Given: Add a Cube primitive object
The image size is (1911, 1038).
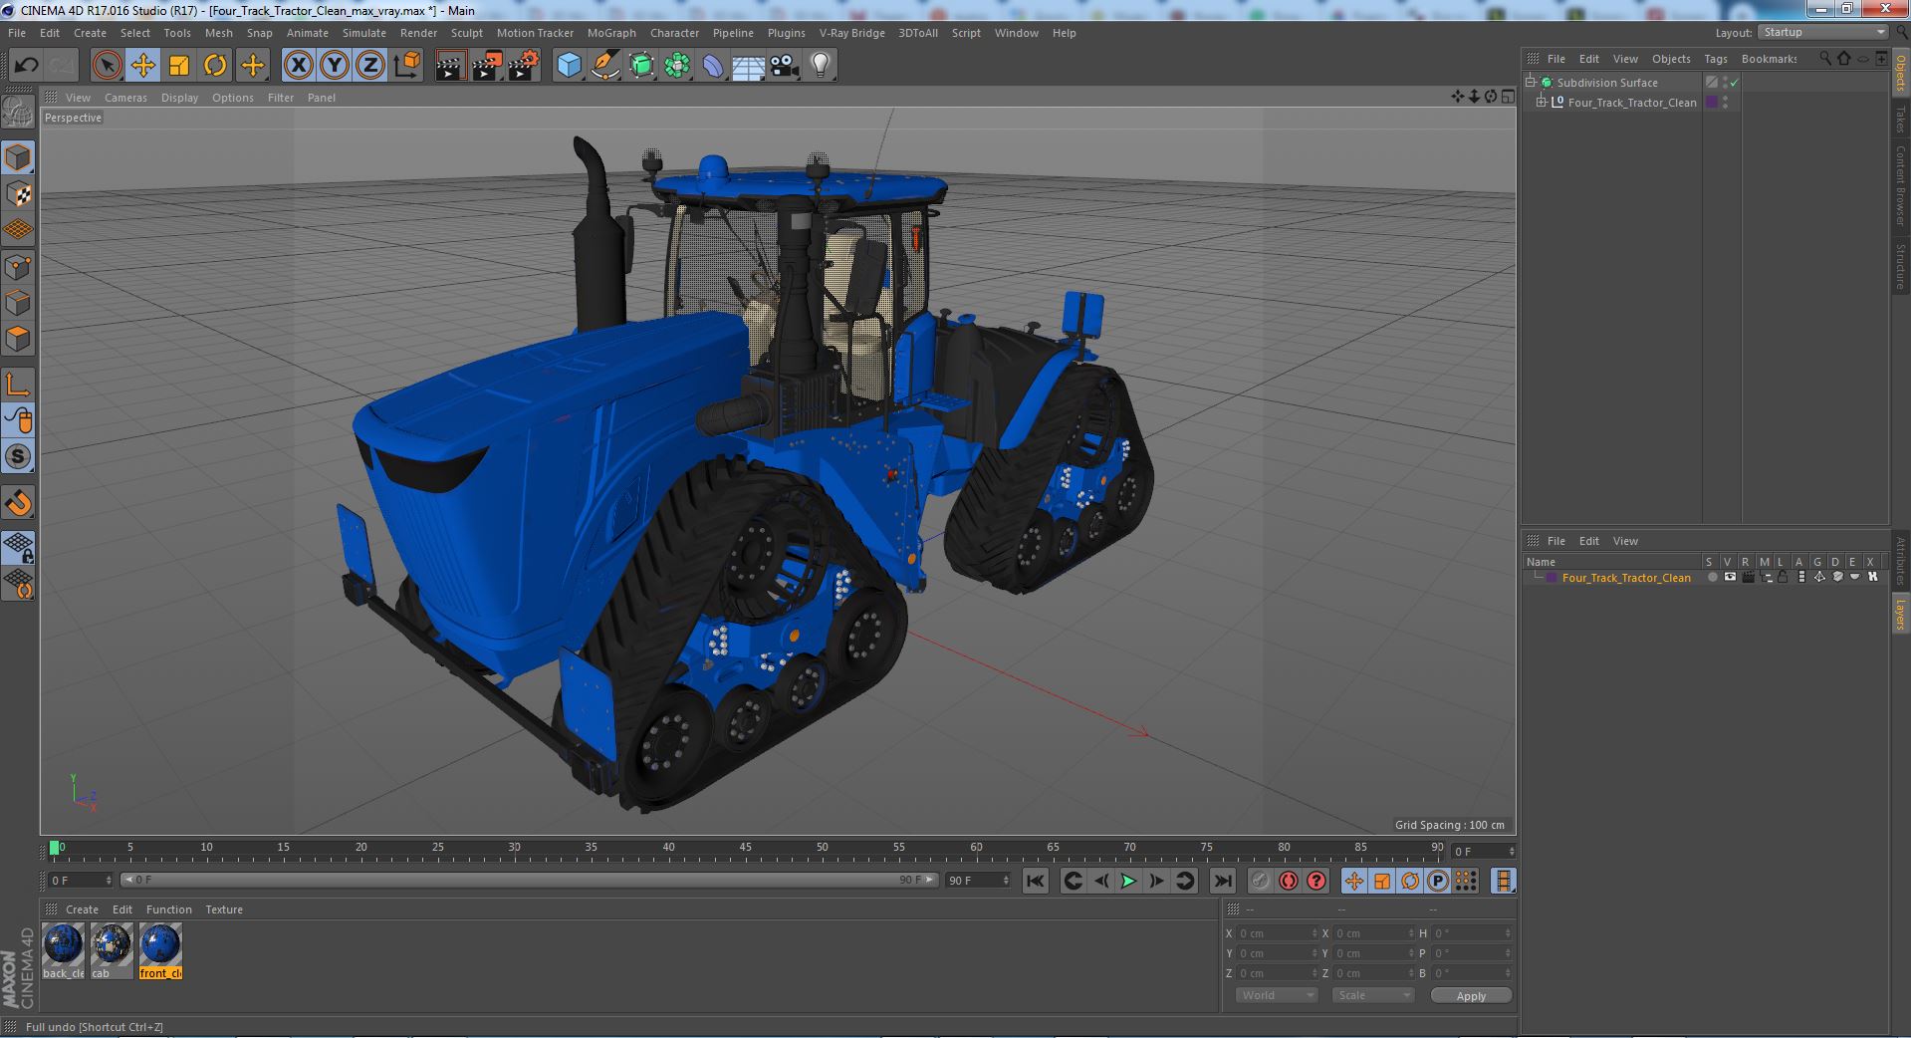Looking at the screenshot, I should click(569, 66).
